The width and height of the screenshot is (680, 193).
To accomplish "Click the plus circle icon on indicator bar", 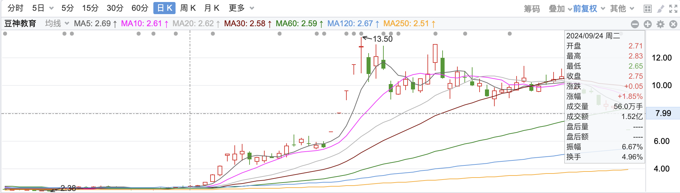I will pos(648,24).
